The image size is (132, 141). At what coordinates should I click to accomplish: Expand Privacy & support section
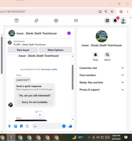coord(101,90)
